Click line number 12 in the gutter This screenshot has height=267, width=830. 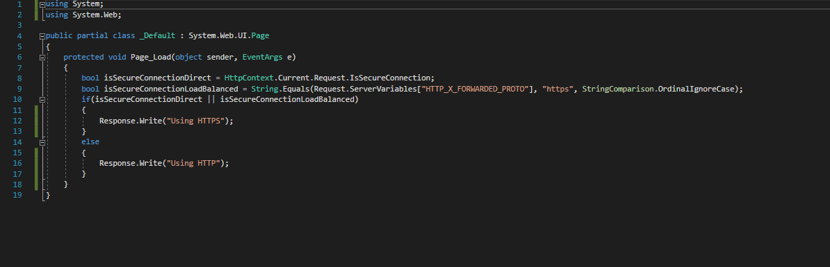tap(17, 121)
